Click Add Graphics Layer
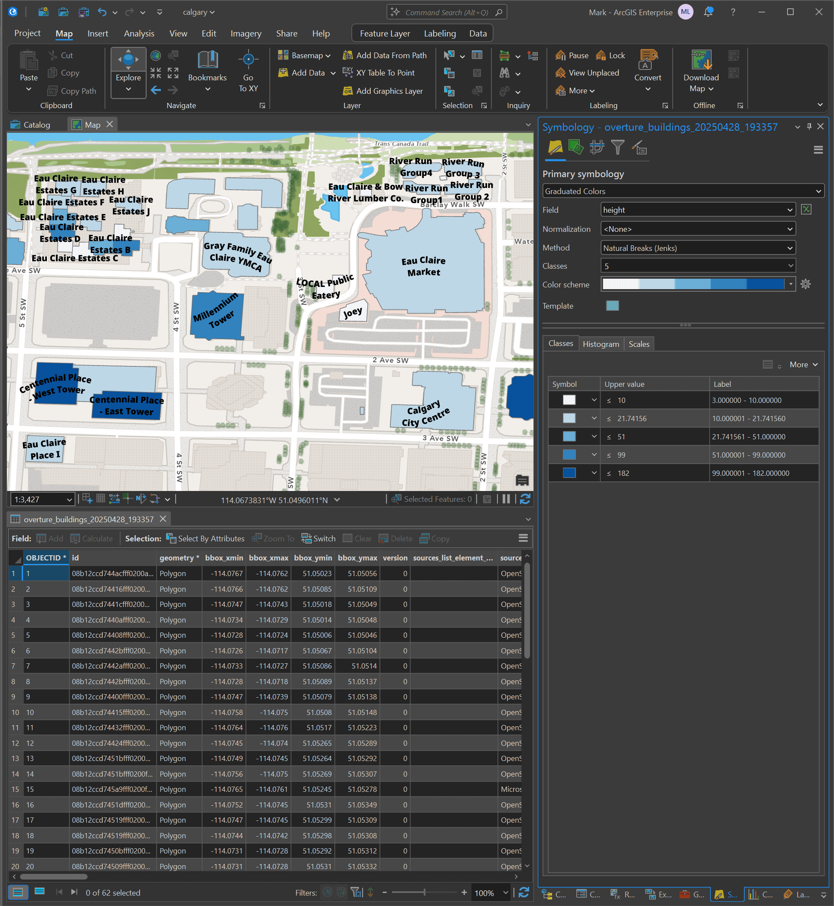Viewport: 834px width, 906px height. 383,91
